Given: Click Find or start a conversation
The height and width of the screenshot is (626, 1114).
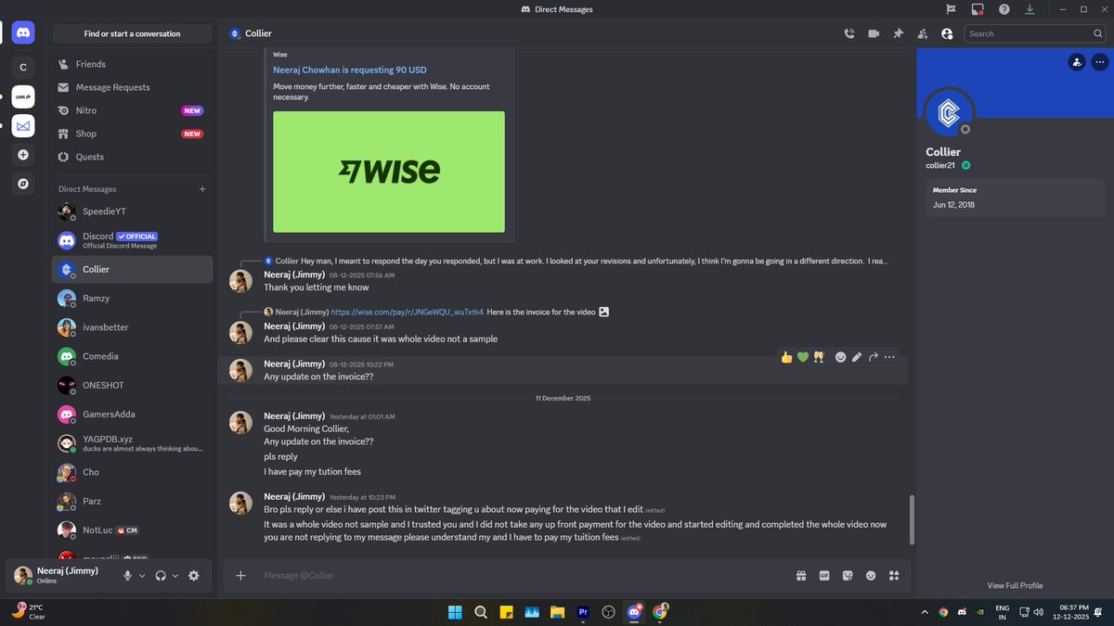Looking at the screenshot, I should (132, 33).
